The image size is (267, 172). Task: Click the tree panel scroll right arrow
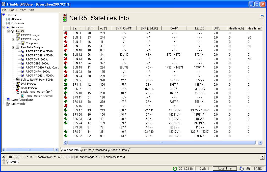coord(57,150)
